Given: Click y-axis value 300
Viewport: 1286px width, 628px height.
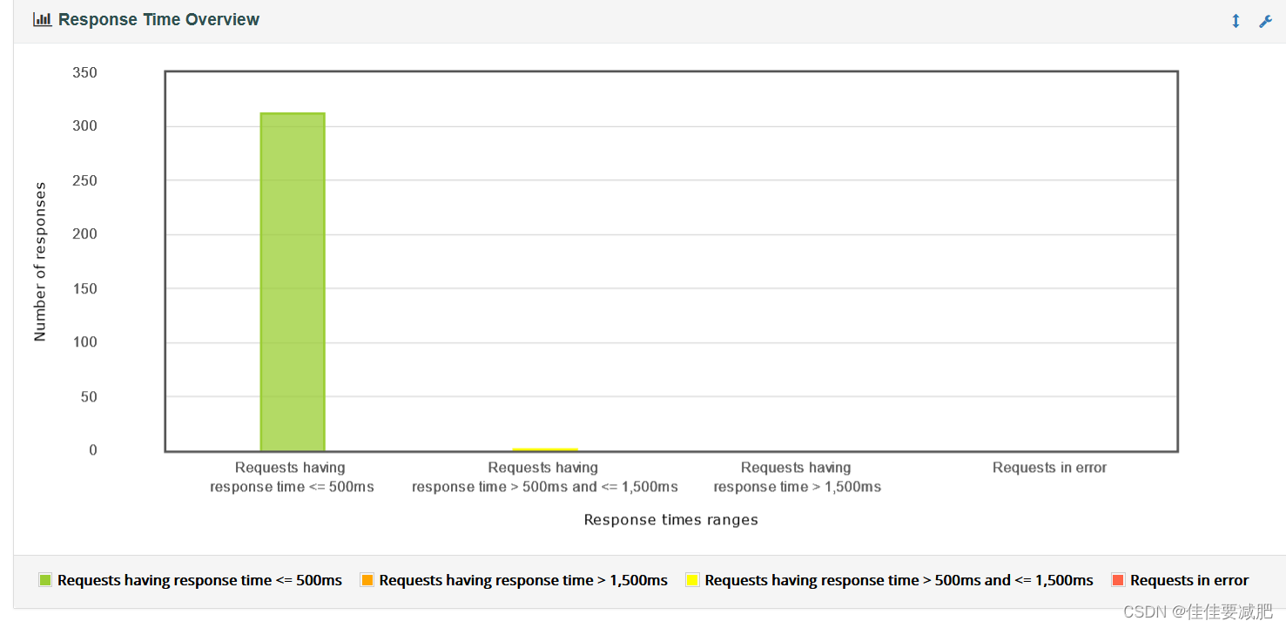Looking at the screenshot, I should [84, 126].
